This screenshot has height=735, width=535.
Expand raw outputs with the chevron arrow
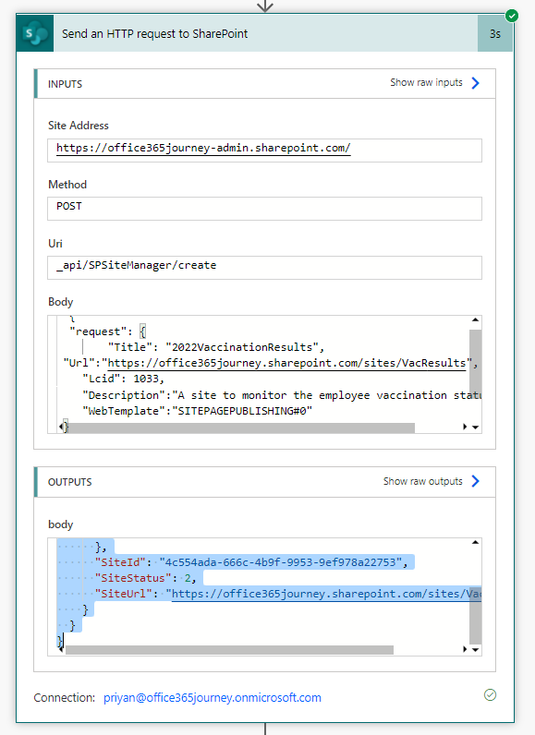[x=476, y=481]
